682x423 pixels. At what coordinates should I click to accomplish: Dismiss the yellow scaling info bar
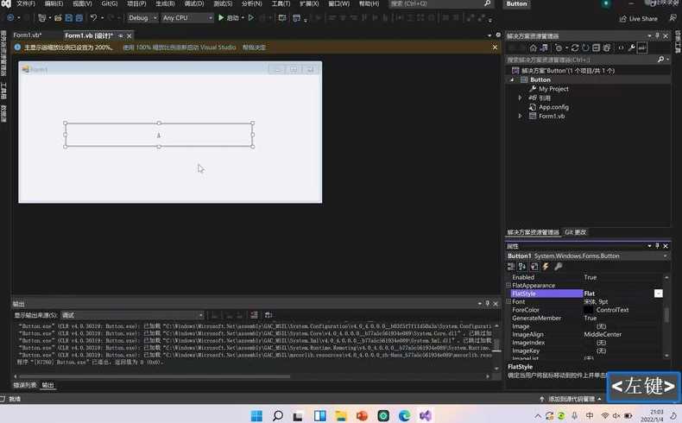coord(495,47)
